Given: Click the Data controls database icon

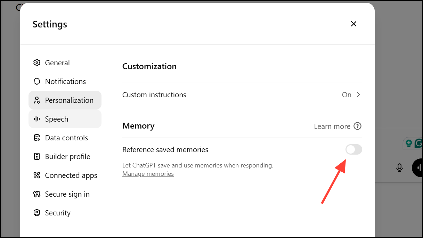Looking at the screenshot, I should tap(37, 138).
